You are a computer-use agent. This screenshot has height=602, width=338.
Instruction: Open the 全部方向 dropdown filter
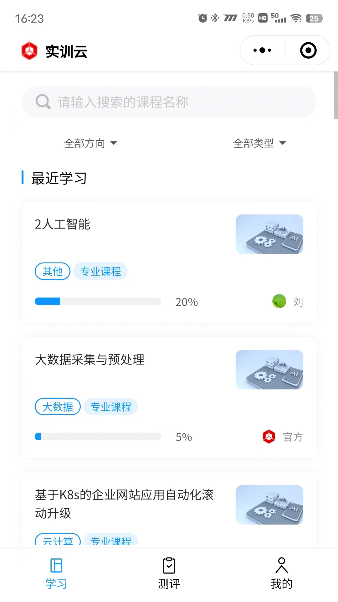tap(90, 143)
